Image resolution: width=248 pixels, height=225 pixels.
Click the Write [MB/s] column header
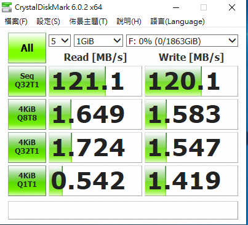pyautogui.click(x=191, y=57)
